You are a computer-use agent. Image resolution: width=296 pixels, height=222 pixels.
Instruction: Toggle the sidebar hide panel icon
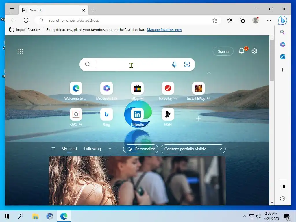283,186
